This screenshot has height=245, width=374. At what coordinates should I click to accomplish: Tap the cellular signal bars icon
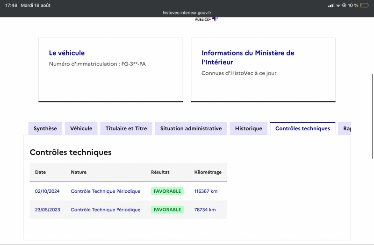[331, 5]
